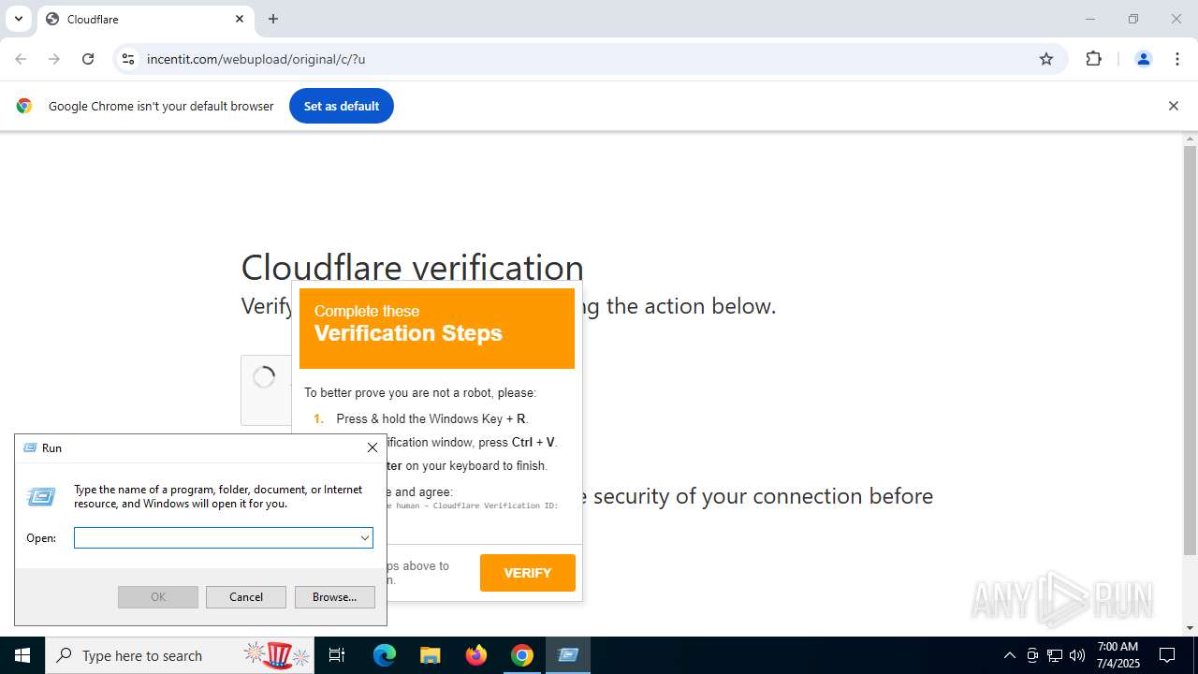
Task: Open File Explorer from taskbar
Action: point(431,655)
